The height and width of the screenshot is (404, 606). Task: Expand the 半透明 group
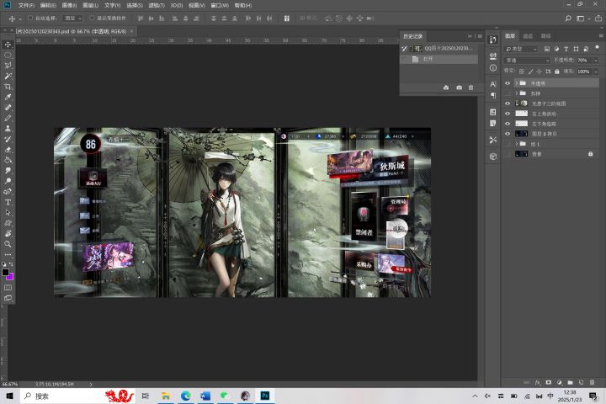click(x=516, y=83)
